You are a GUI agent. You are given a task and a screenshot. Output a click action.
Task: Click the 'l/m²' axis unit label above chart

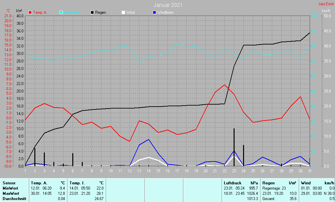coord(19,11)
